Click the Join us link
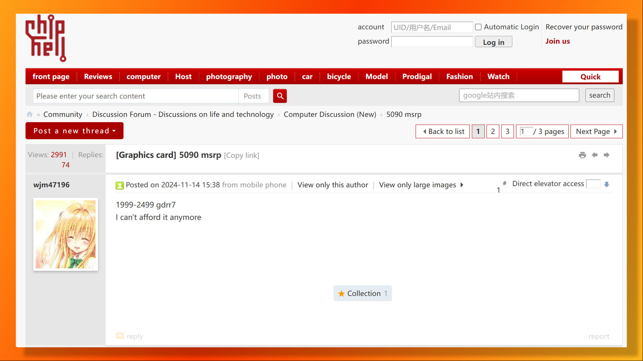The width and height of the screenshot is (643, 361). click(557, 41)
